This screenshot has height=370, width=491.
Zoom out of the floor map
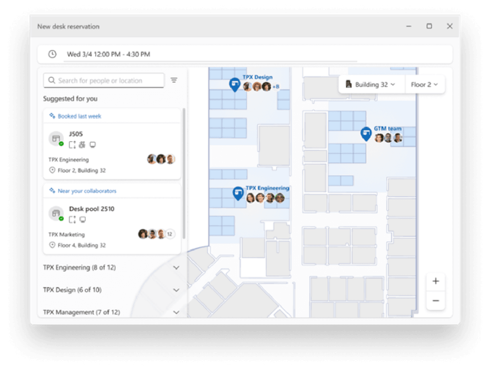coord(436,301)
